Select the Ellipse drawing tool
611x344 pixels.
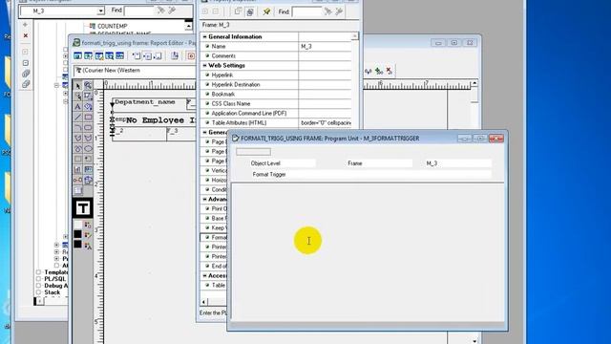pyautogui.click(x=88, y=149)
